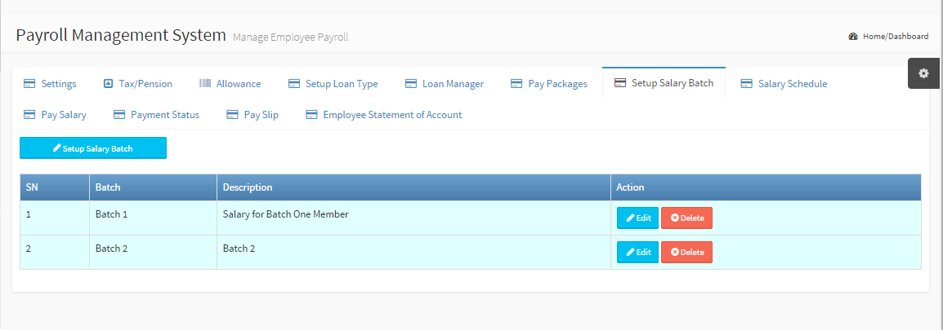943x330 pixels.
Task: Delete the Batch 2 entry
Action: click(686, 253)
